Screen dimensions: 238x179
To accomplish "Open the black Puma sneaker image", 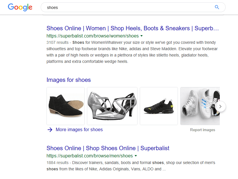I will coord(159,106).
